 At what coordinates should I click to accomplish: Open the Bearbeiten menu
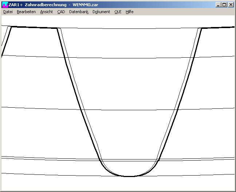point(26,12)
